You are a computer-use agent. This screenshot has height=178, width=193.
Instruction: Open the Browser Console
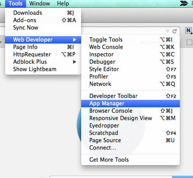[x=130, y=111]
